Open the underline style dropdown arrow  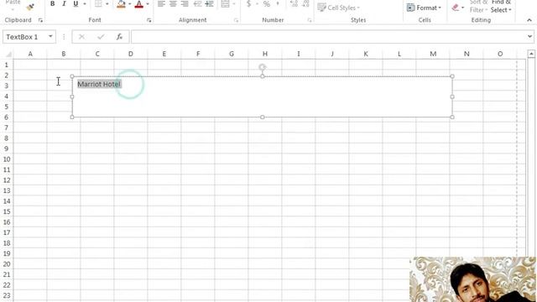click(x=85, y=3)
